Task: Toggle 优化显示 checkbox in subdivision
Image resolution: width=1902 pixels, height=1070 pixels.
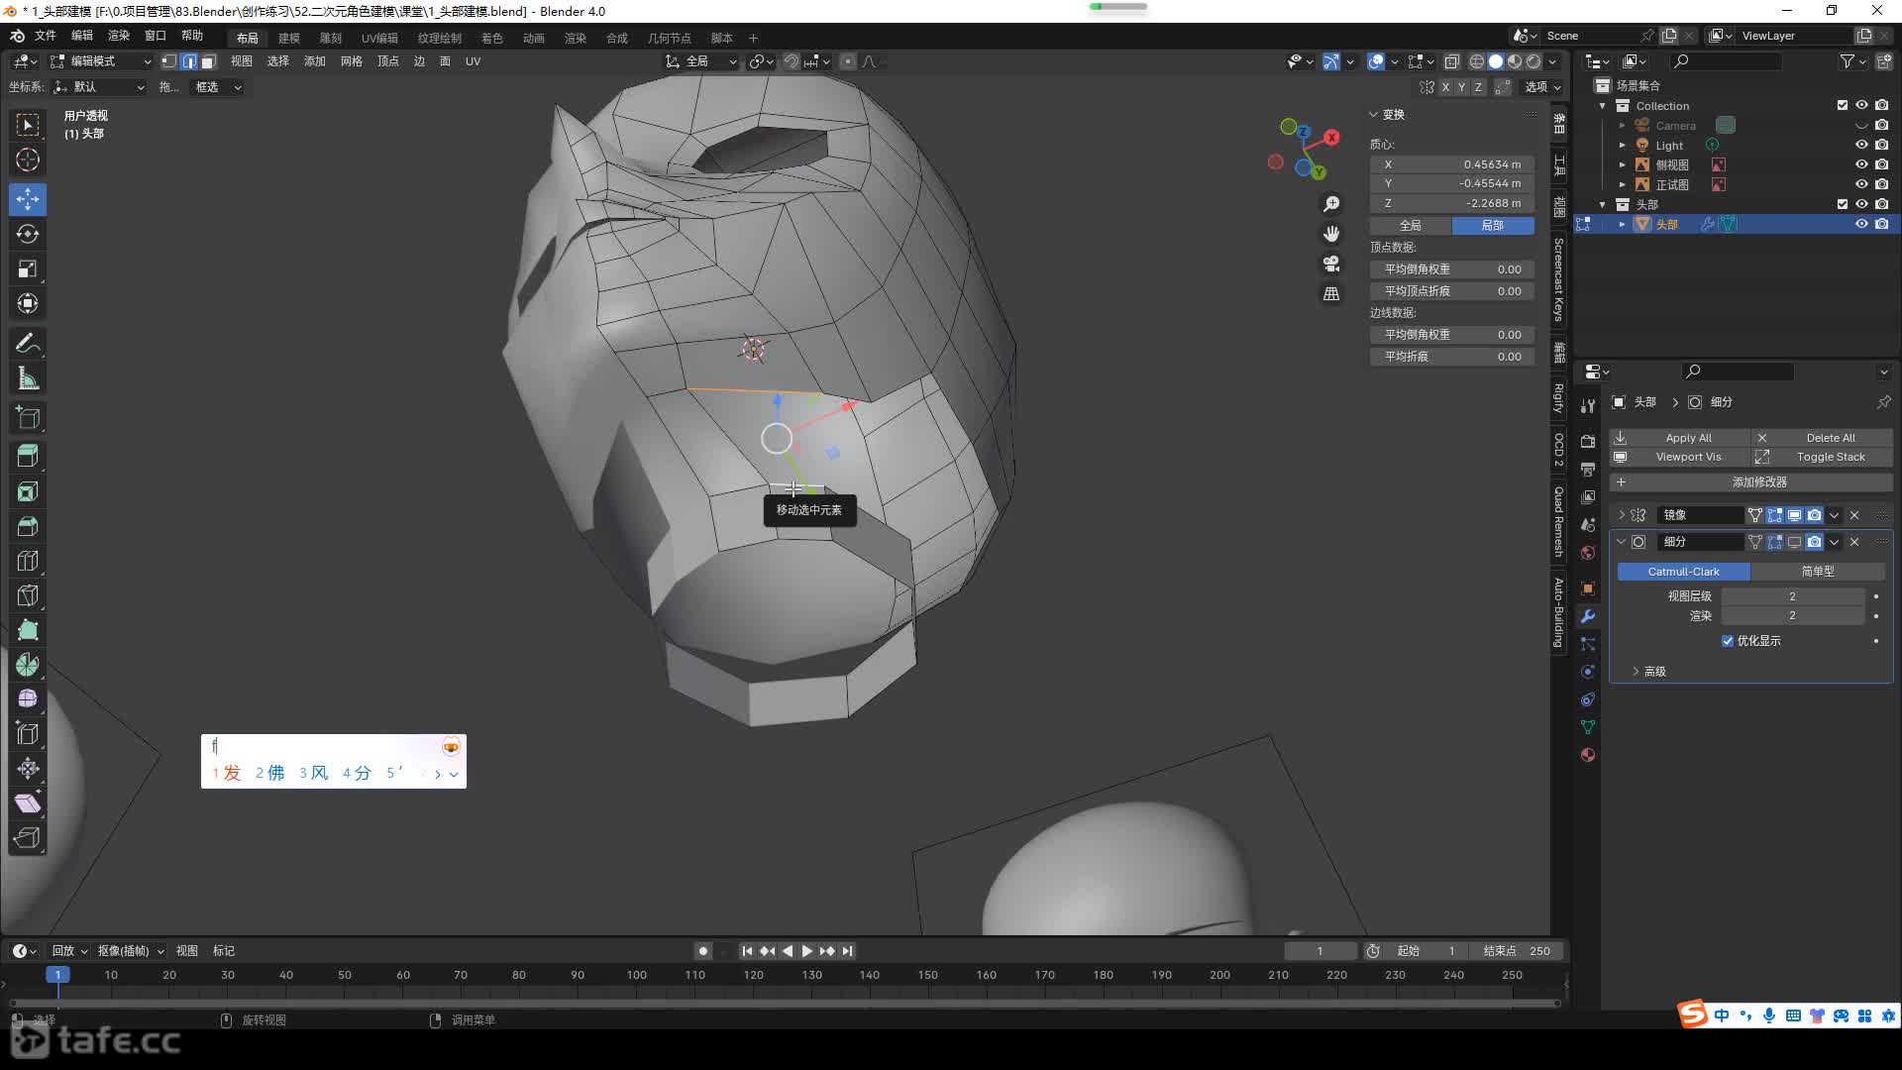Action: [x=1729, y=640]
